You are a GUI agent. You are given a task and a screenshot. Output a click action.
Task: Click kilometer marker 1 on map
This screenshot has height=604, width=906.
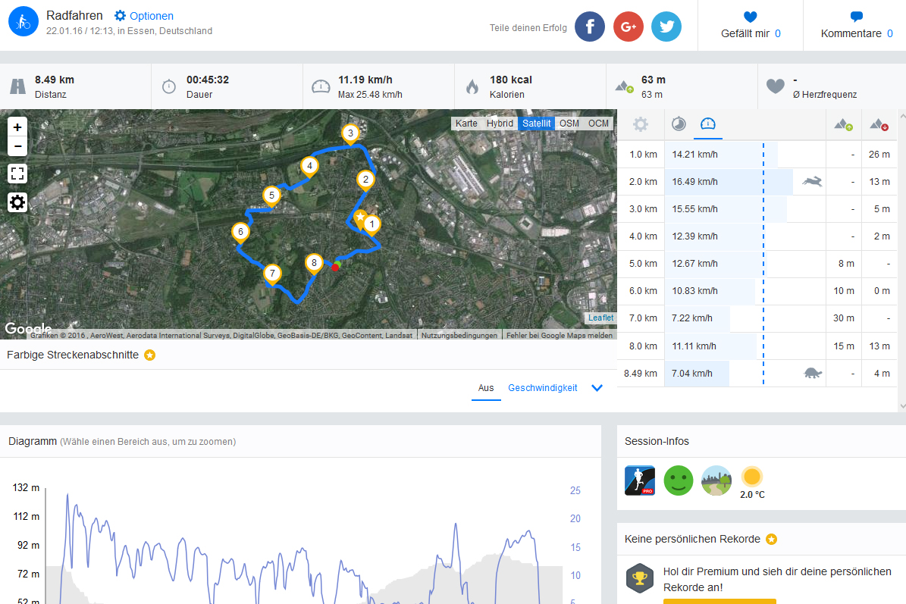coord(372,224)
